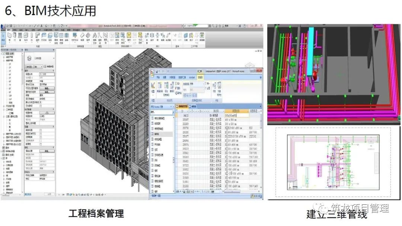Toggle the first checkbox in the Extents section
The width and height of the screenshot is (402, 226).
click(41, 130)
